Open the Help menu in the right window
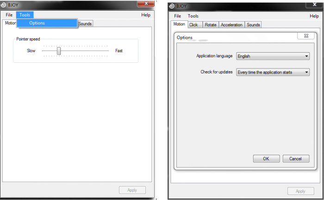The image size is (324, 200). [x=314, y=16]
